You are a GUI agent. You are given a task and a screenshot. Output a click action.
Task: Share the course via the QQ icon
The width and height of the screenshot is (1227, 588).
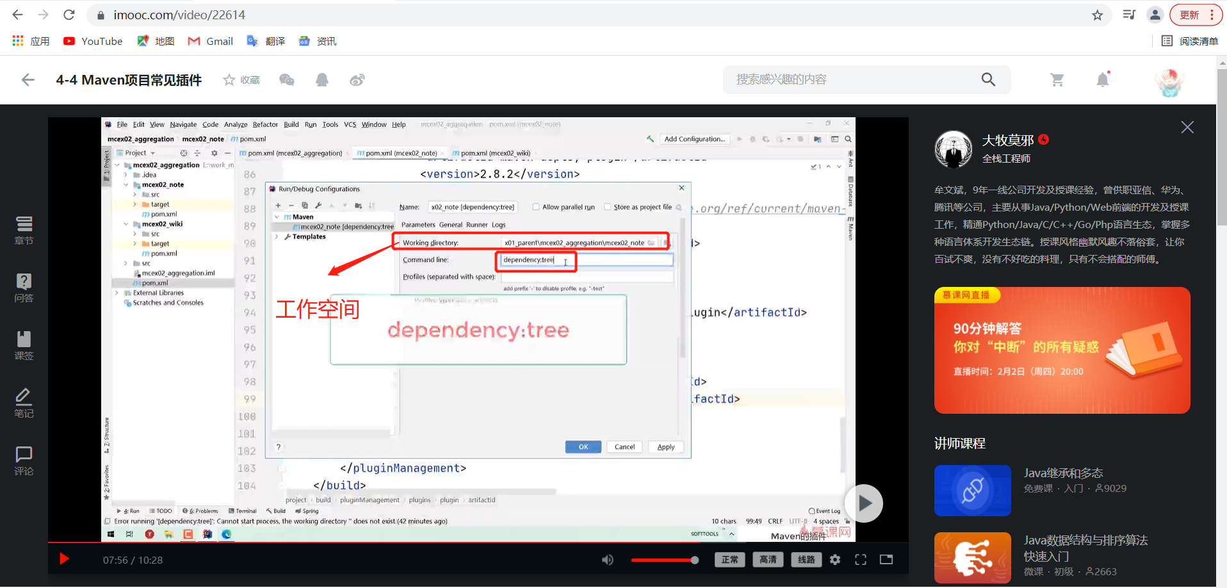322,80
